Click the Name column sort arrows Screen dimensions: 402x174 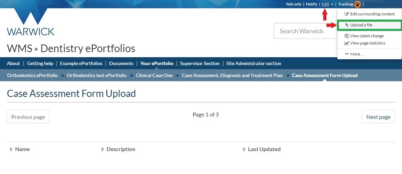coord(11,150)
